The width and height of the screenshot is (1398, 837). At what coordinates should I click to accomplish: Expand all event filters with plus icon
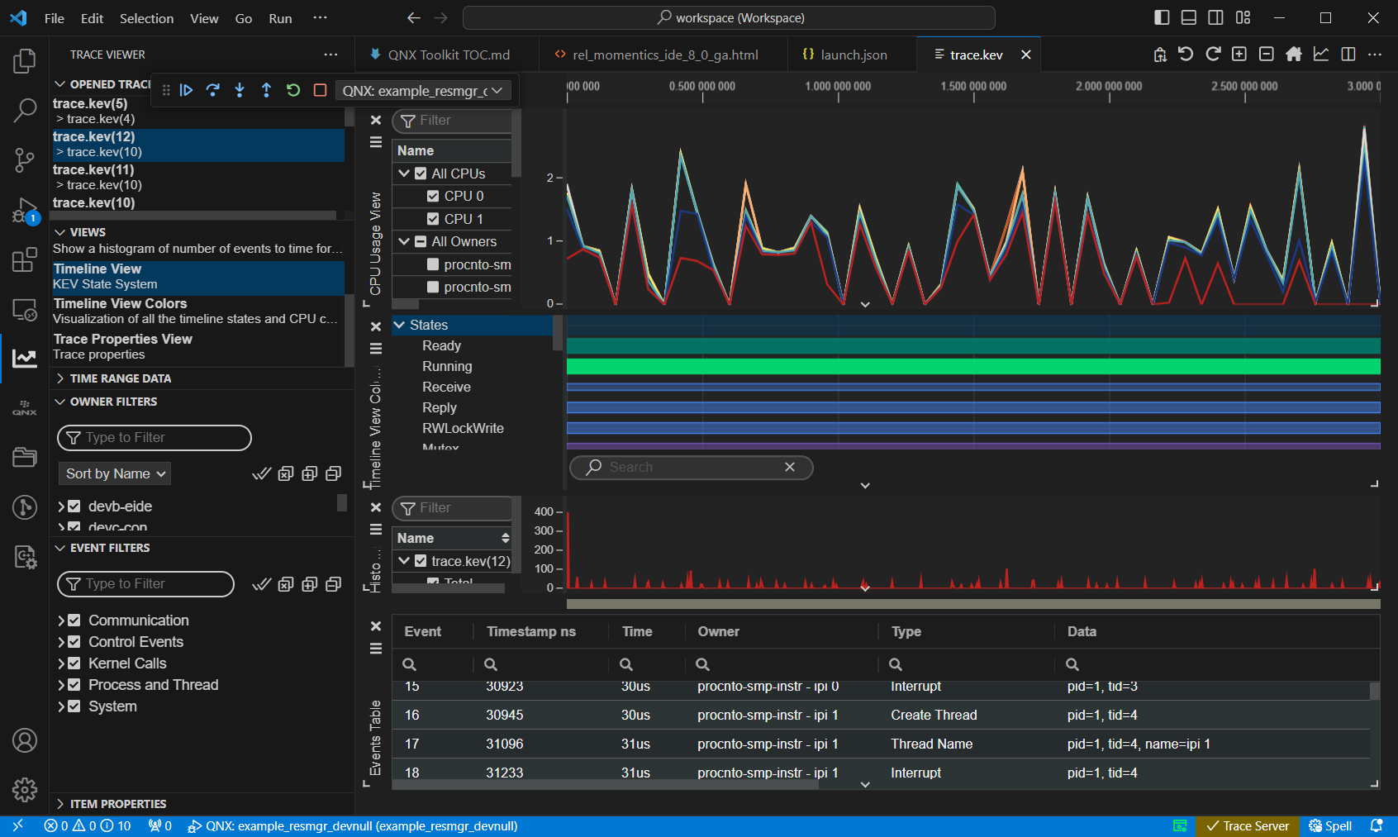pos(310,584)
